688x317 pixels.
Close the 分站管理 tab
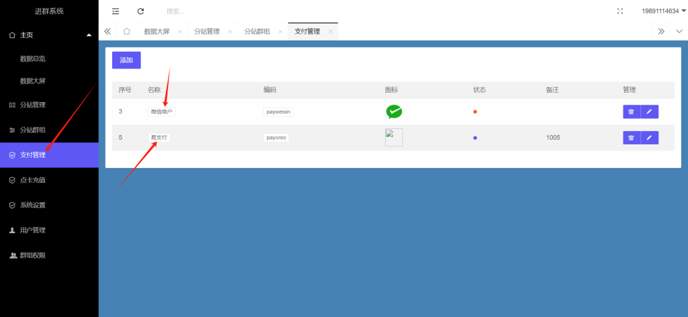click(230, 32)
